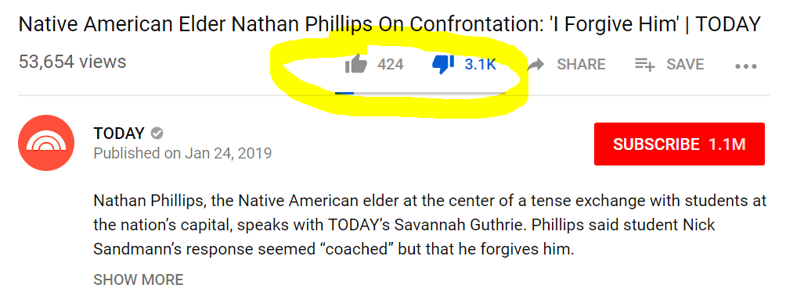Select the SHARE text label
This screenshot has height=299, width=786.
point(581,65)
